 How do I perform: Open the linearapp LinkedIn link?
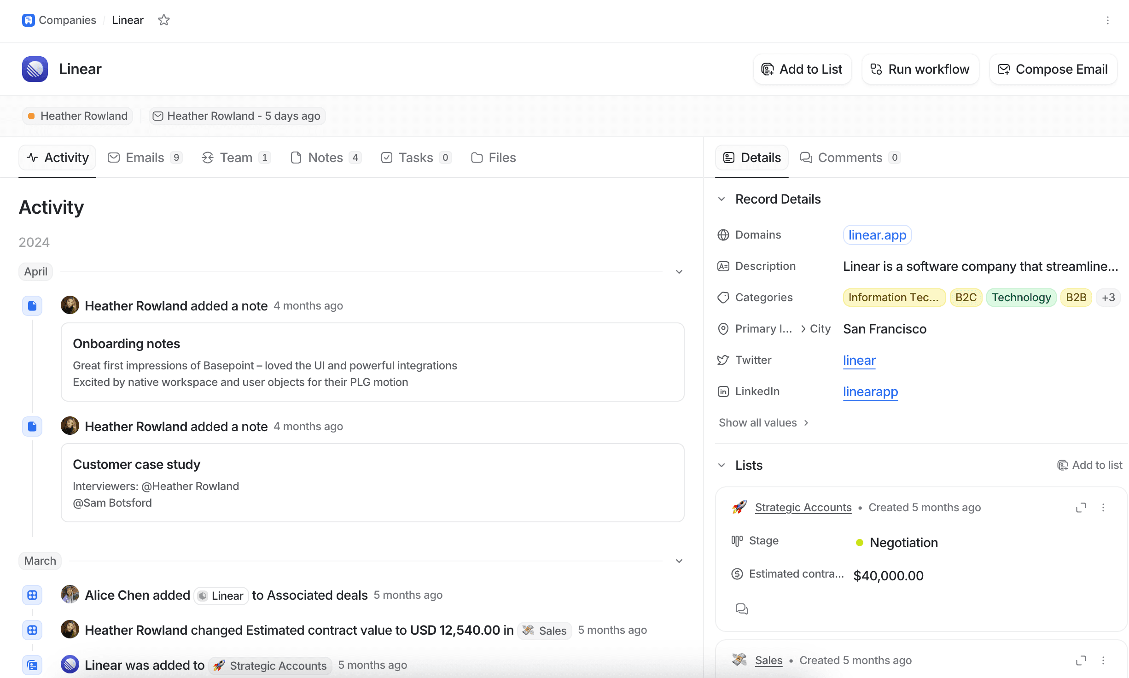[x=871, y=392]
